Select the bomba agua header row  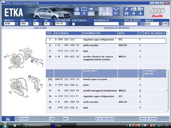coord(106,73)
